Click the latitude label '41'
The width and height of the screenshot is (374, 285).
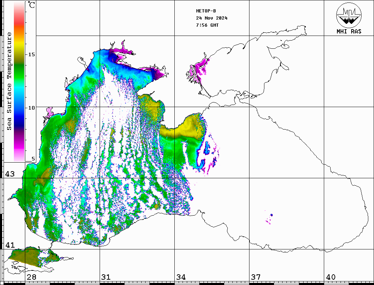click(x=10, y=245)
